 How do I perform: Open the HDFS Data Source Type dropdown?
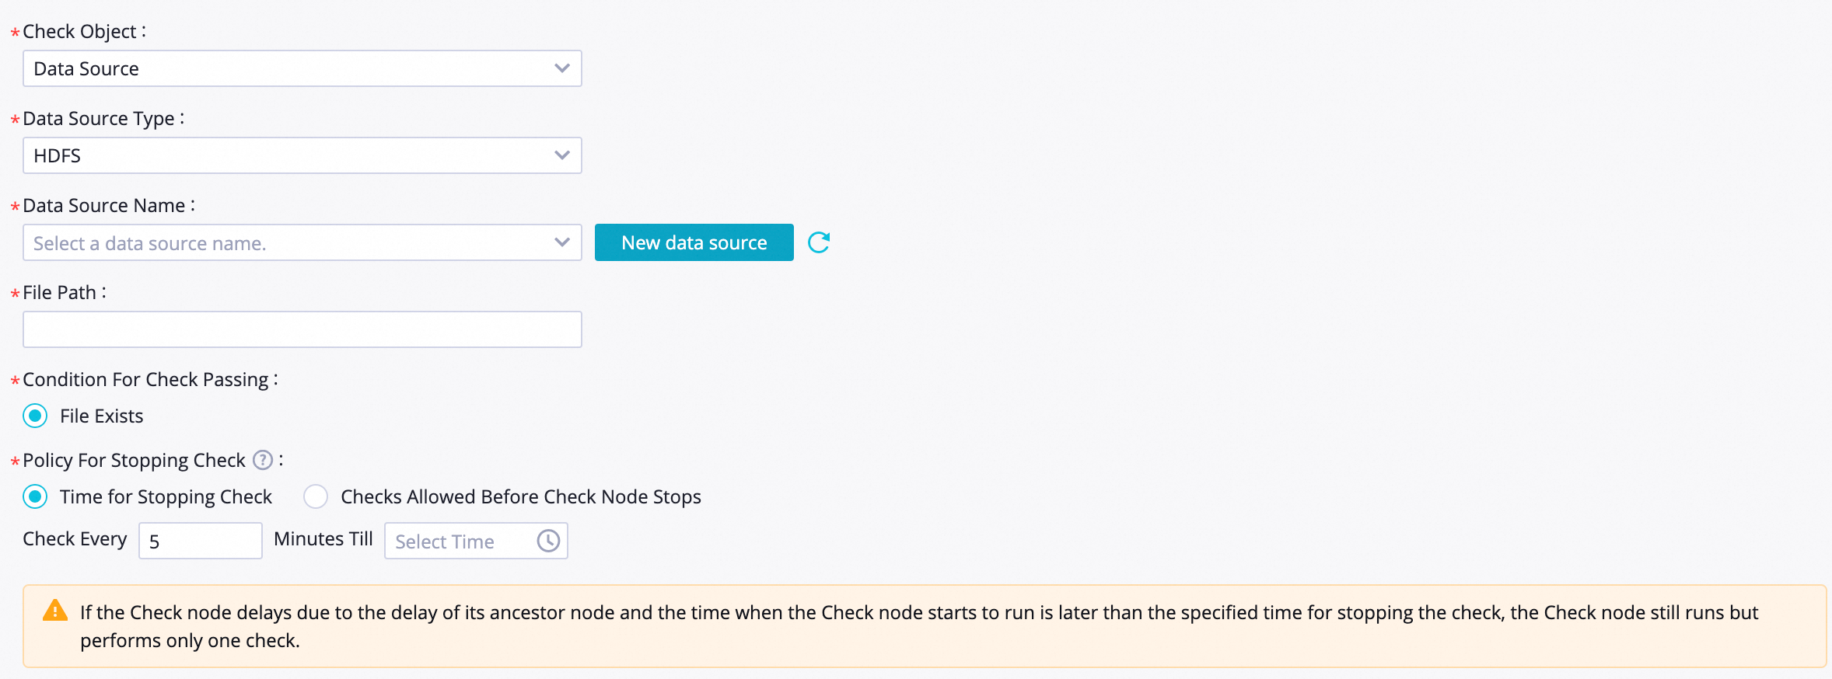click(x=302, y=155)
